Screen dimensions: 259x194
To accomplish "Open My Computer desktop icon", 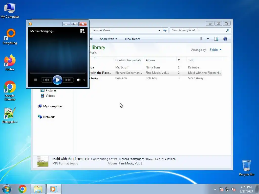I will coord(10,10).
